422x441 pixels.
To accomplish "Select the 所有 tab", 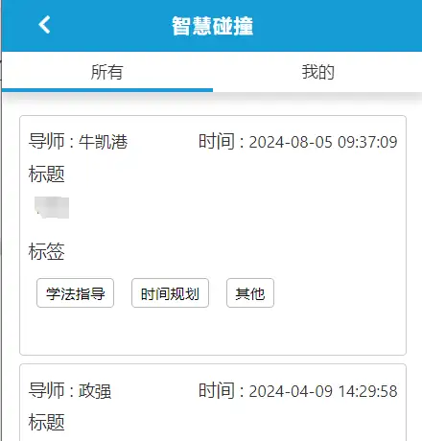I will [x=107, y=72].
